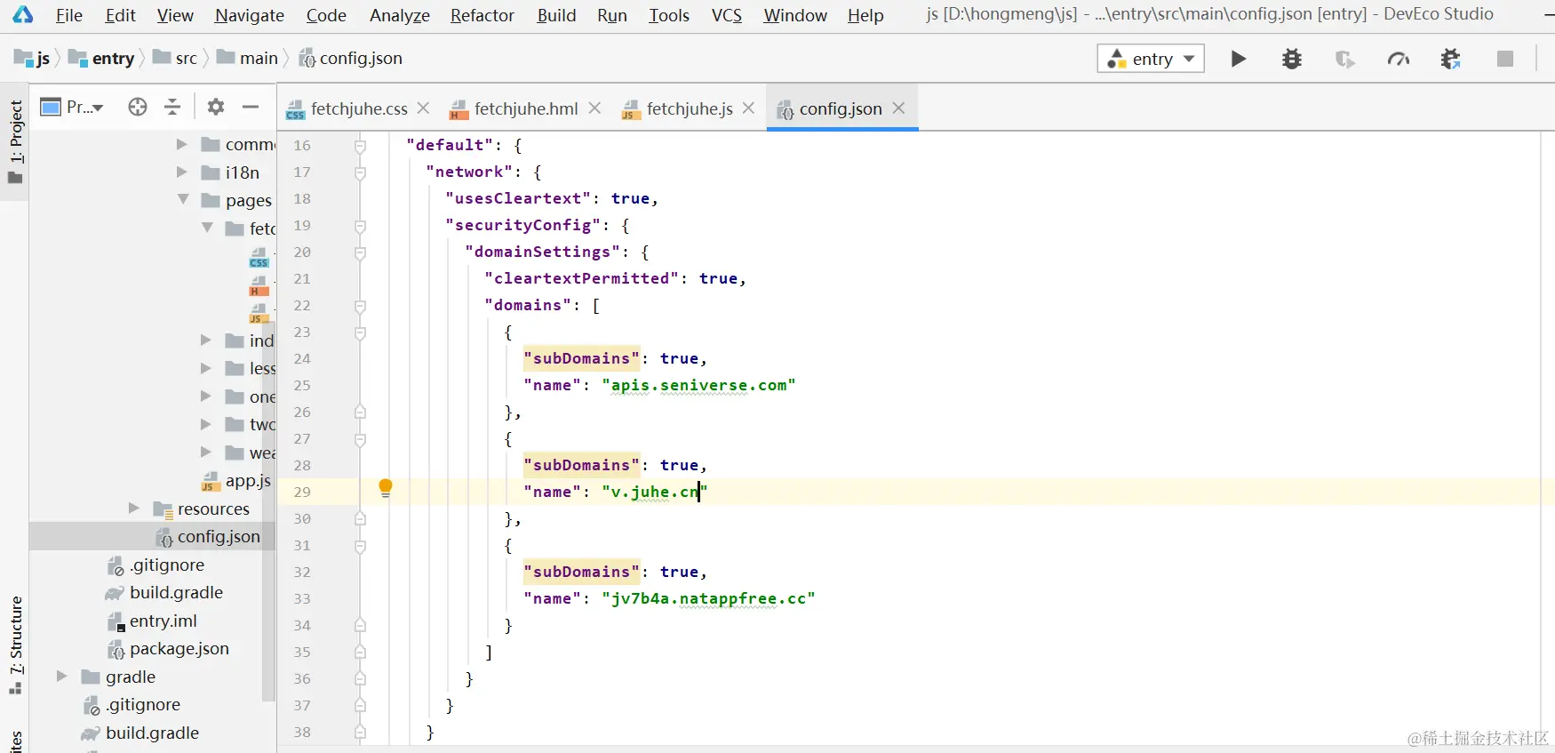Open the Navigate menu
The image size is (1555, 753).
[x=250, y=15]
